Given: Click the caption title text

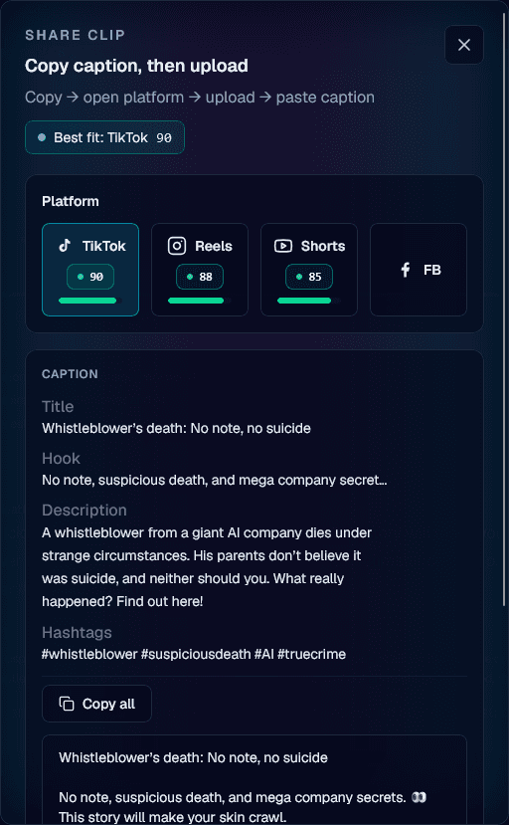Looking at the screenshot, I should [176, 428].
